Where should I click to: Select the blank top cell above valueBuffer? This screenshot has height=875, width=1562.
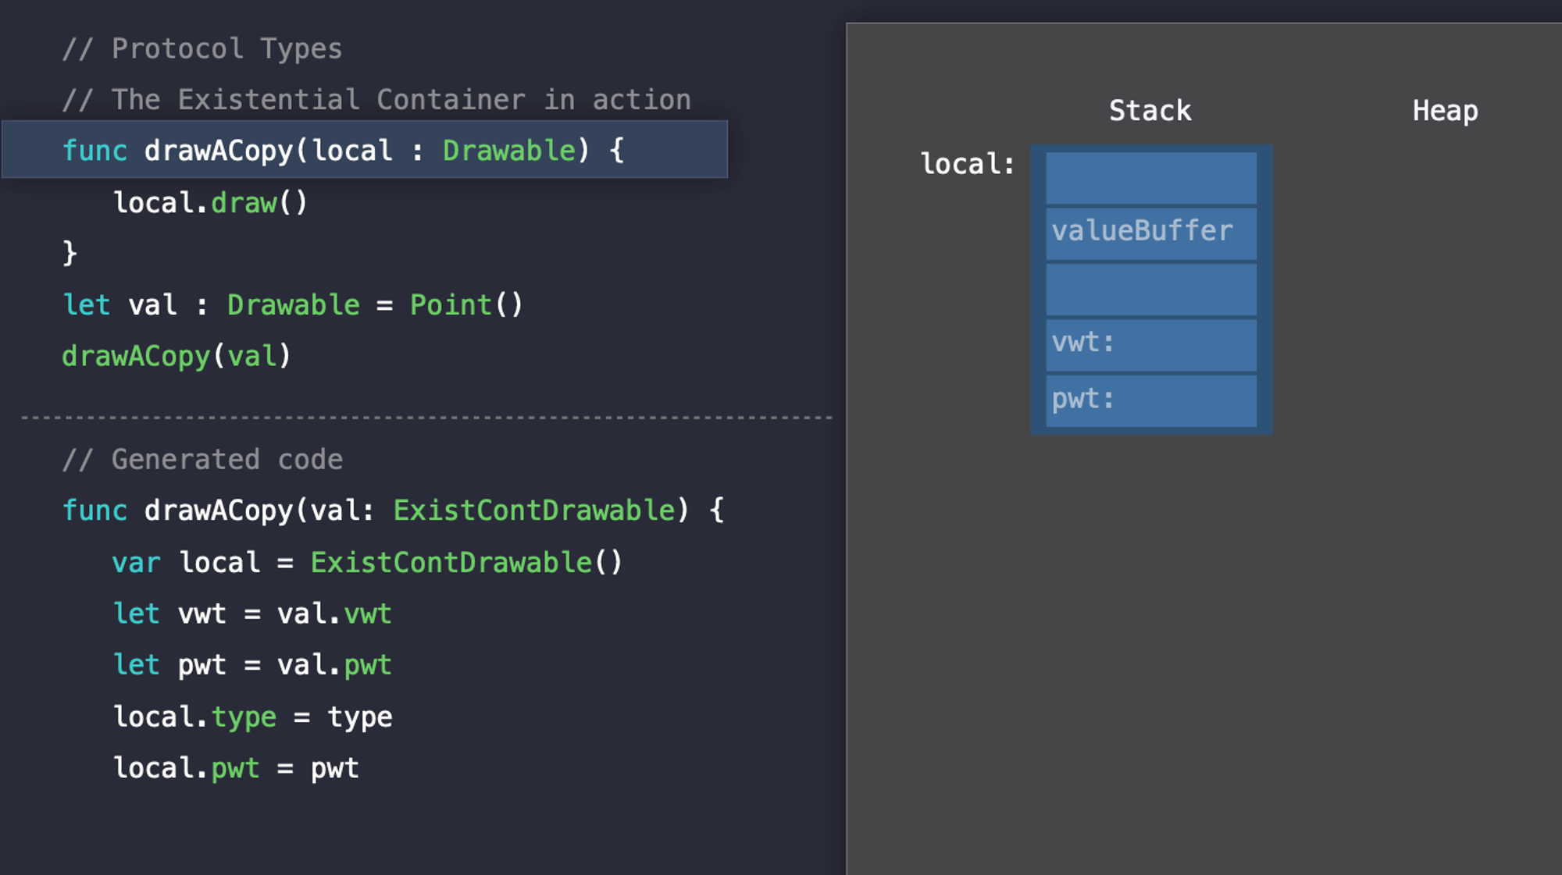point(1151,178)
